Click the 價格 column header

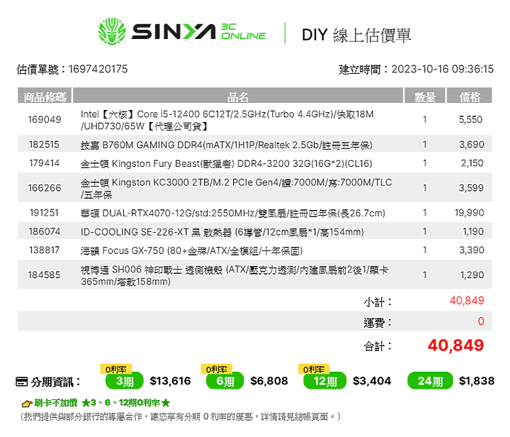pyautogui.click(x=470, y=96)
